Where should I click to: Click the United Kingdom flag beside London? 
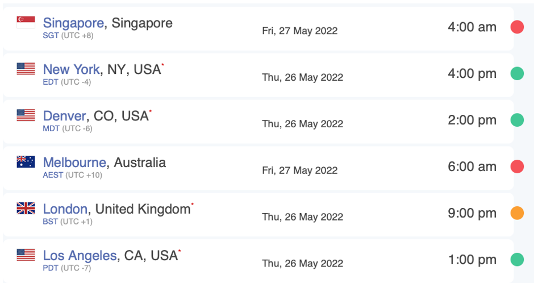coord(26,209)
